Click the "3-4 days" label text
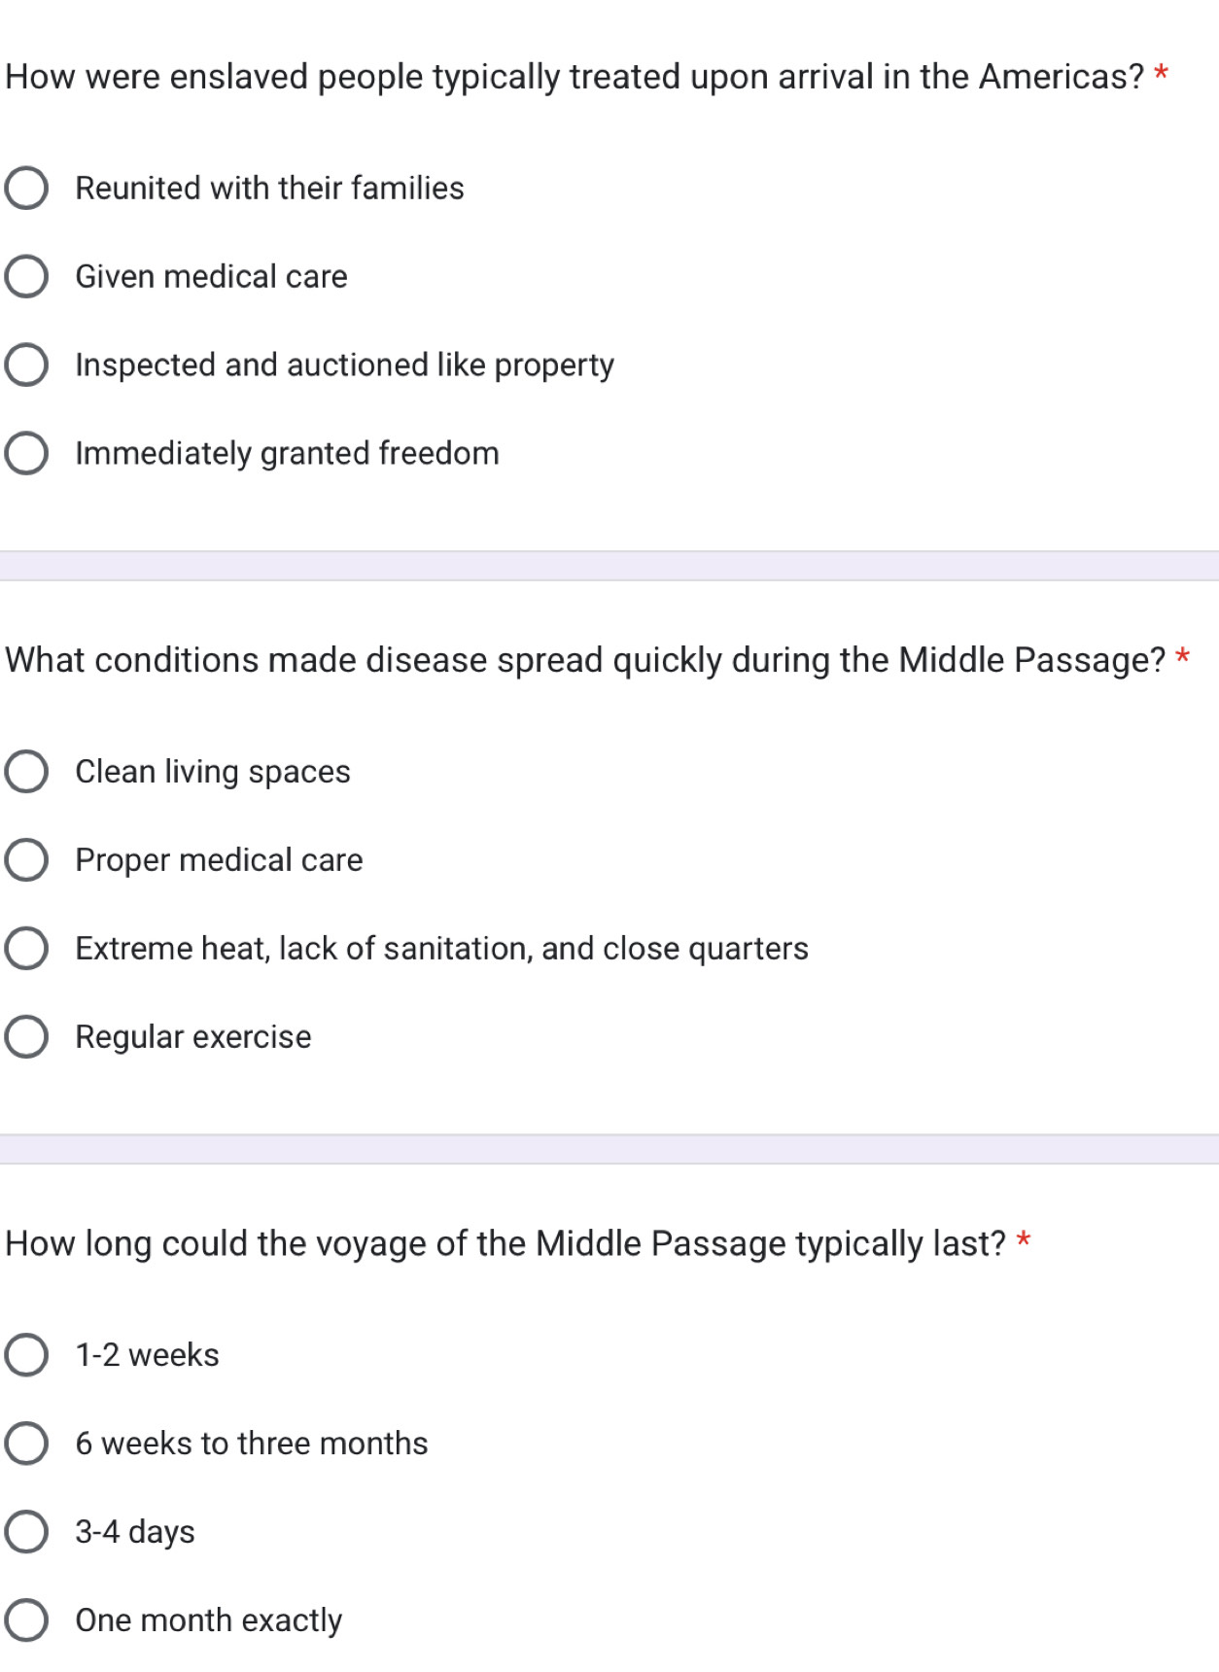The image size is (1219, 1672). [x=135, y=1532]
